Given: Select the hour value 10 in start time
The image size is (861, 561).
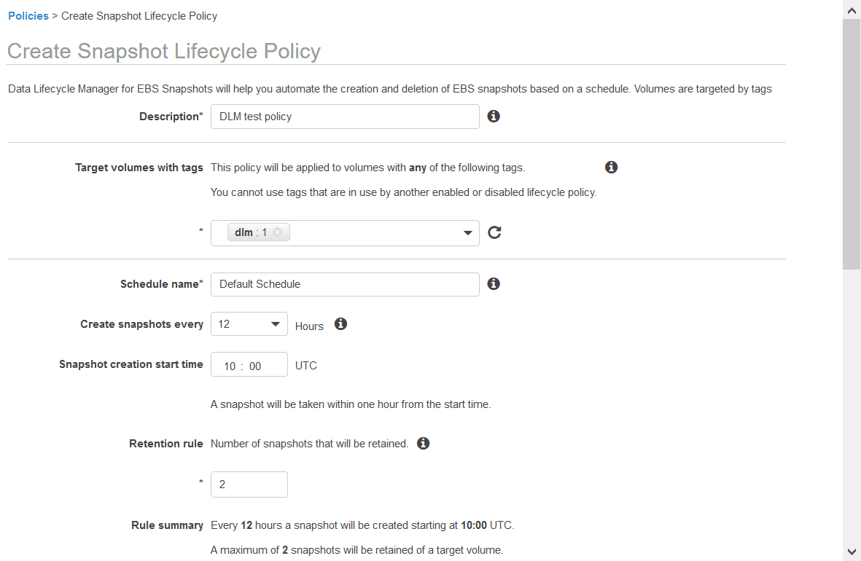Looking at the screenshot, I should tap(230, 366).
